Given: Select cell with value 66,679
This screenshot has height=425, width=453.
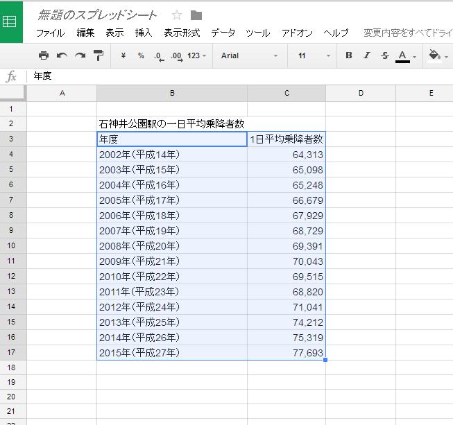Looking at the screenshot, I should point(287,200).
